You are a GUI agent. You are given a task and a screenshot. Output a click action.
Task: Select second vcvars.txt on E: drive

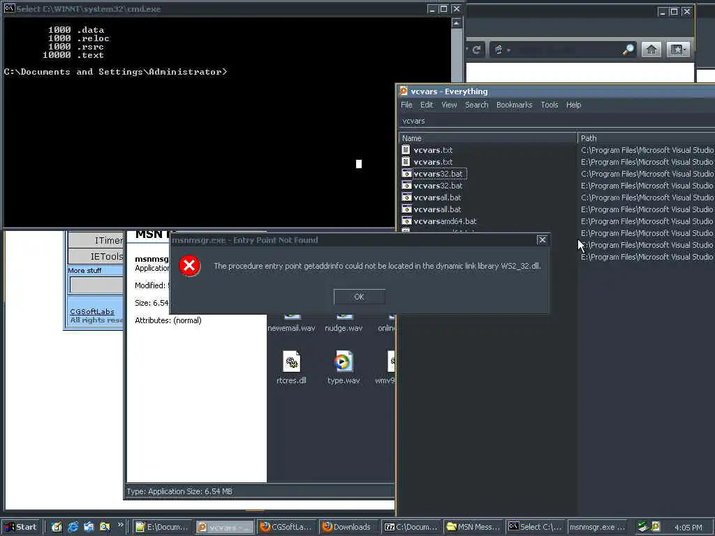point(433,162)
